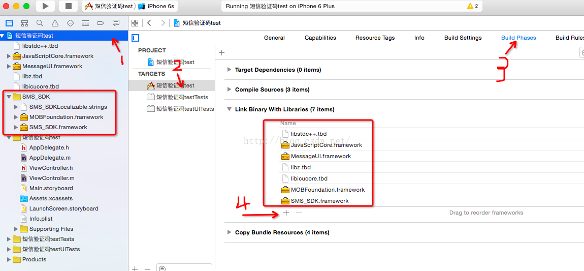Image resolution: width=584 pixels, height=271 pixels.
Task: Add build phase with top plus button
Action: [x=221, y=52]
